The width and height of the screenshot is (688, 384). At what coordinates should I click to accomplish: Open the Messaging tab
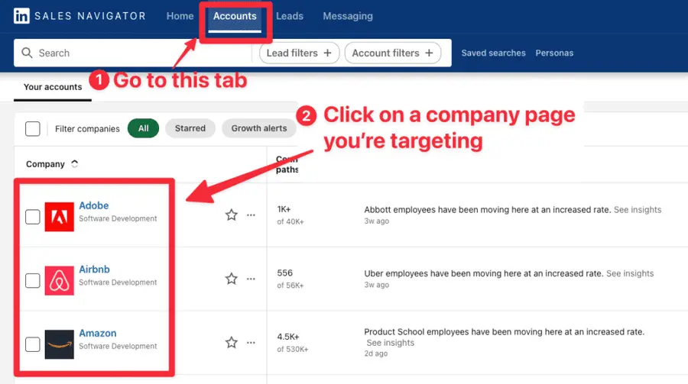tap(348, 16)
